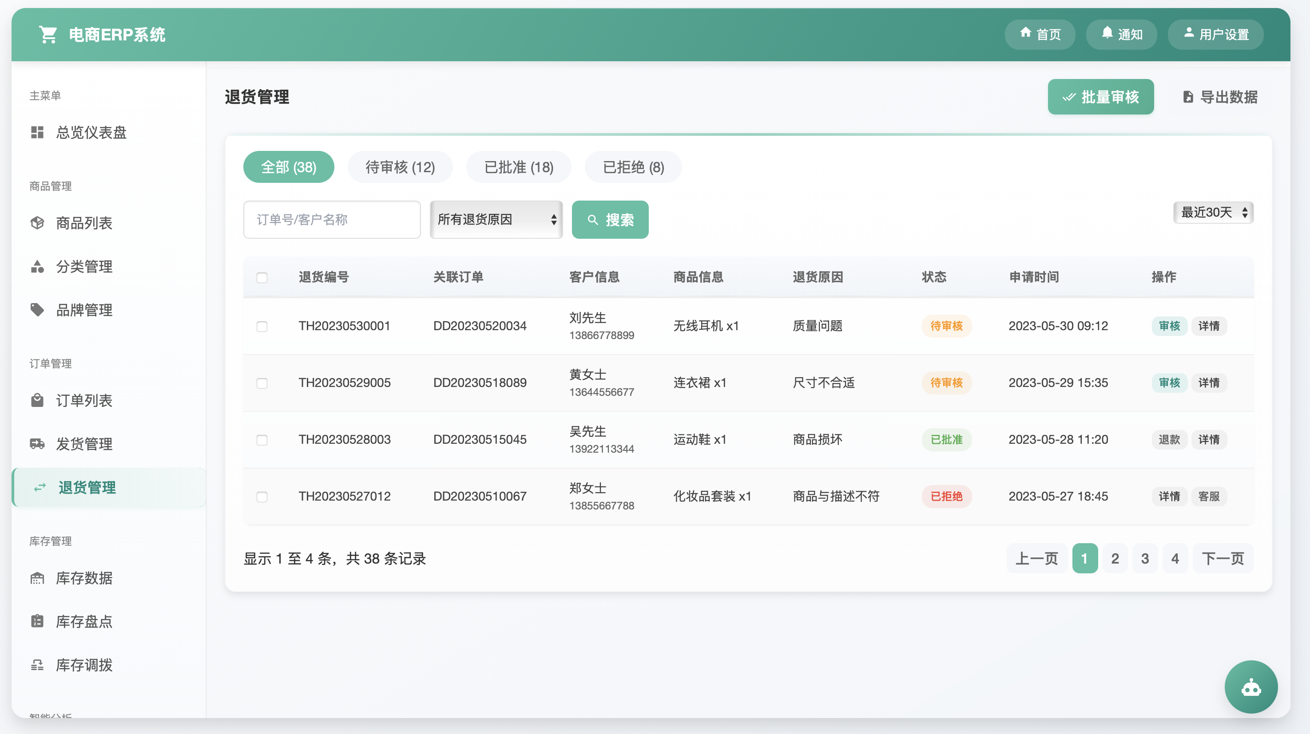The width and height of the screenshot is (1310, 734).
Task: Open the floating robot assistant icon
Action: click(1251, 687)
